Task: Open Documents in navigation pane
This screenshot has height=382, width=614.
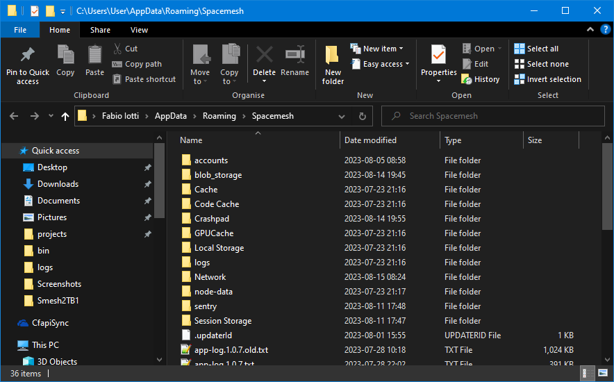Action: coord(58,201)
